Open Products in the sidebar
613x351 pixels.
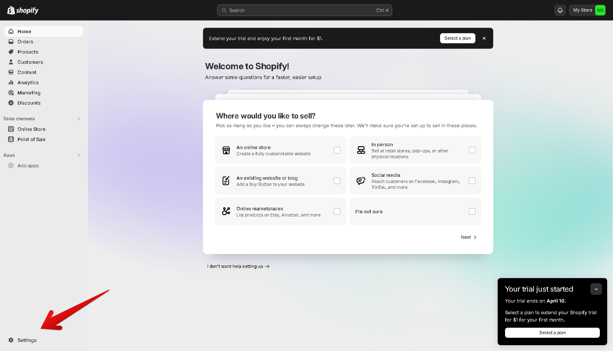pos(44,52)
